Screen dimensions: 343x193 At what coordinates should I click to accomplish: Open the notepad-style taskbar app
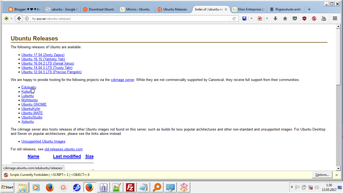pos(144,187)
